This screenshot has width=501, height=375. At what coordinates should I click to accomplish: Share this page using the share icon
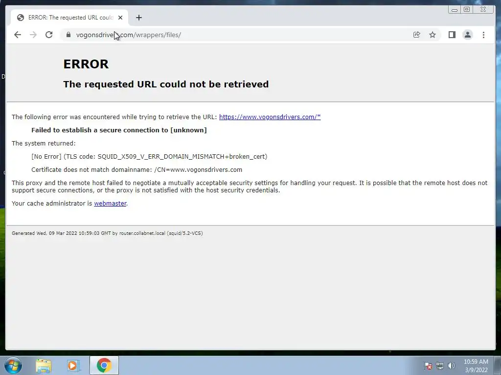417,35
